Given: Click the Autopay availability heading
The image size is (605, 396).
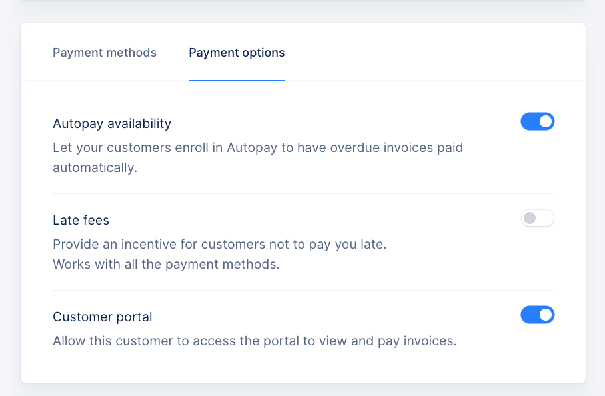Looking at the screenshot, I should [x=112, y=123].
